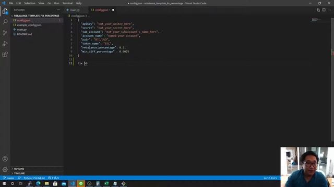Click the VS Code logo in title bar
Screen dimensions: 334x187
point(4,3)
